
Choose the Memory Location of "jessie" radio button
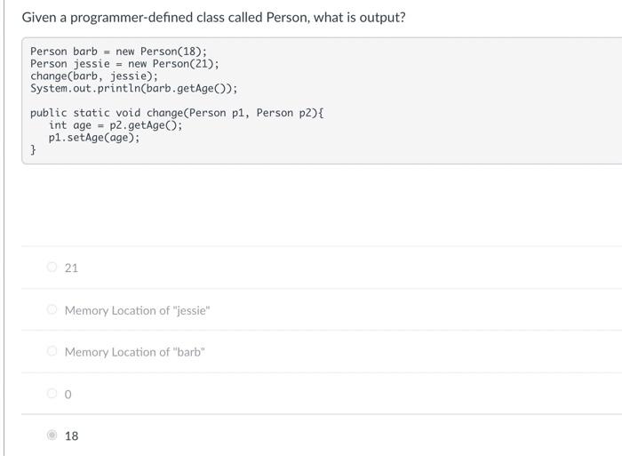point(52,310)
